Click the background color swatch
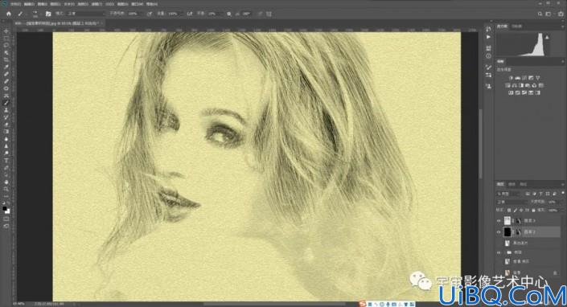This screenshot has width=567, height=307. pyautogui.click(x=7, y=211)
